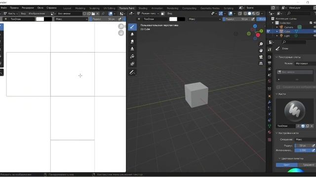The image size is (316, 177).
Task: Expand the Cube object in outliner
Action: tap(277, 31)
